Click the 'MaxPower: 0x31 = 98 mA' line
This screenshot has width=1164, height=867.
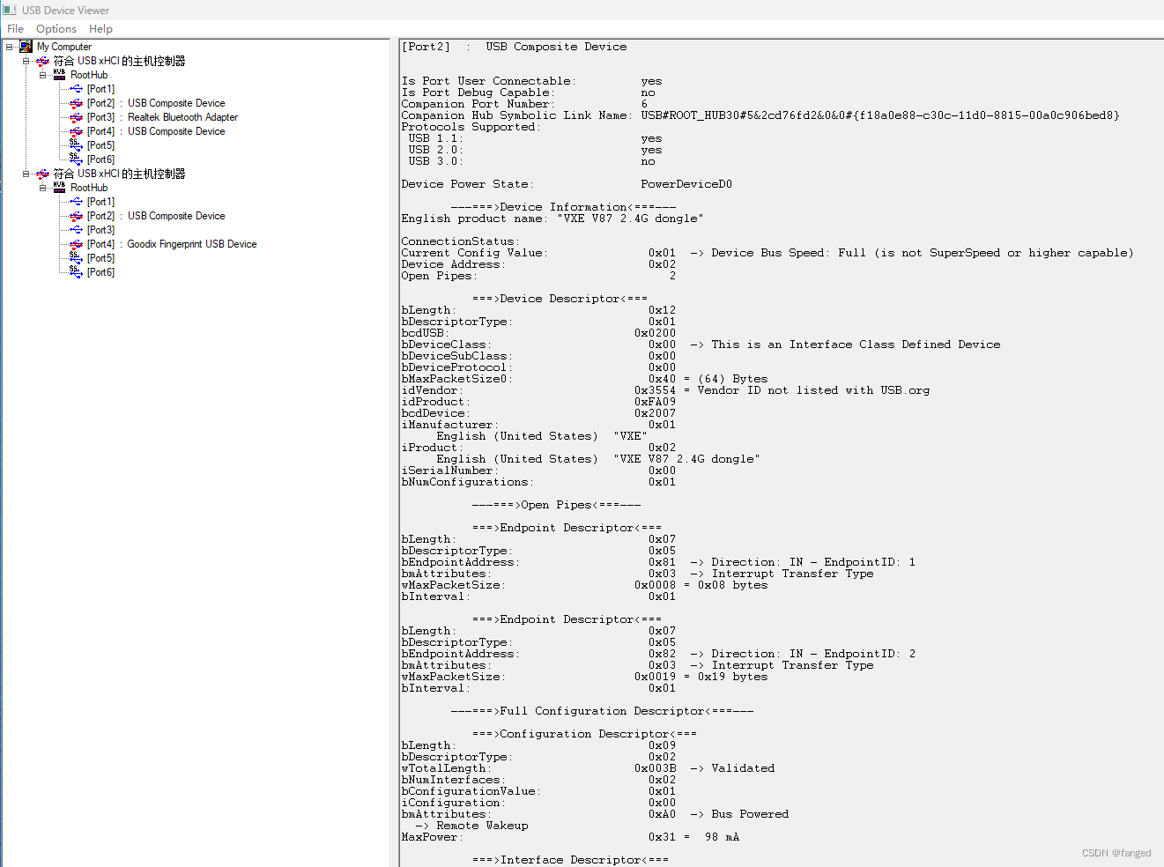(x=570, y=837)
